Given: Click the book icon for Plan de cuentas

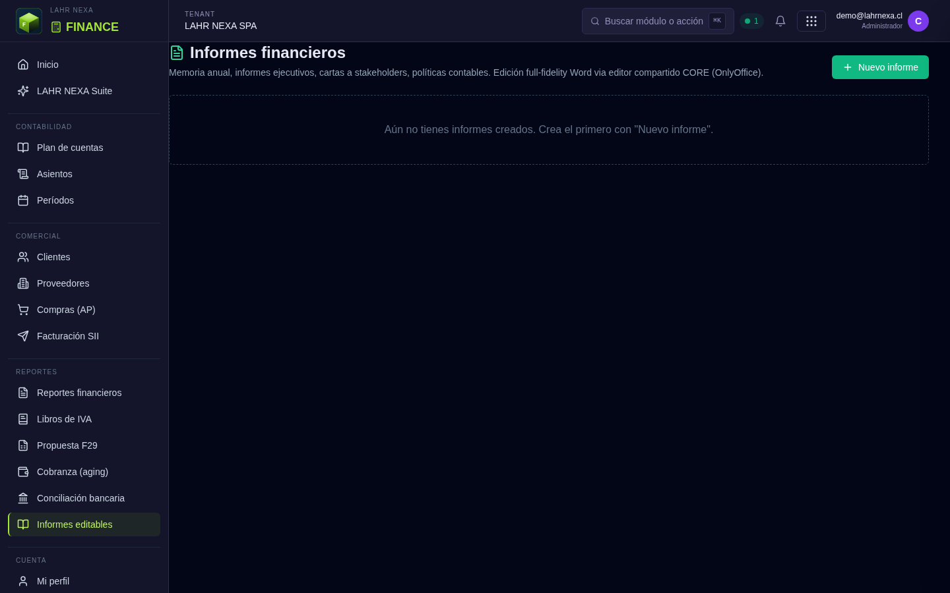Looking at the screenshot, I should click(x=23, y=148).
